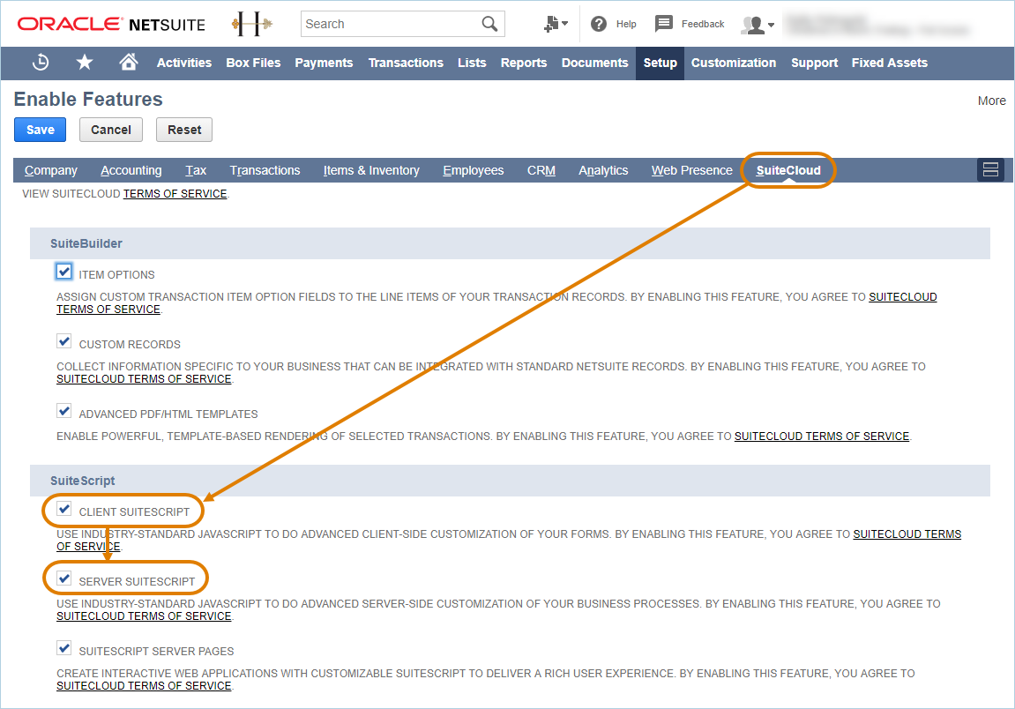Screen dimensions: 1015x709
Task: Toggle Advanced PDF/HTML Templates checkbox
Action: [x=64, y=411]
